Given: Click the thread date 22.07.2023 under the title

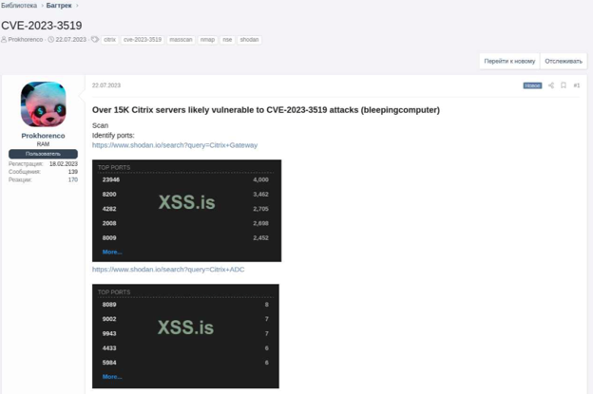Looking at the screenshot, I should (70, 39).
